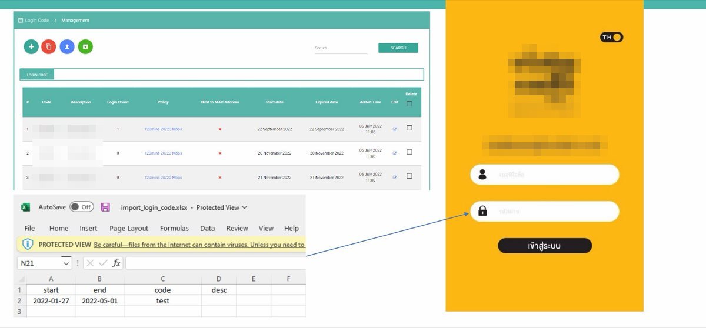Click the username field on login form
Screen dimensions: 706x328
coord(545,175)
